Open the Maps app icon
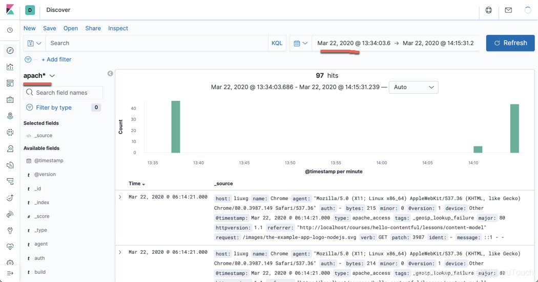The height and width of the screenshot is (282, 538). click(10, 116)
